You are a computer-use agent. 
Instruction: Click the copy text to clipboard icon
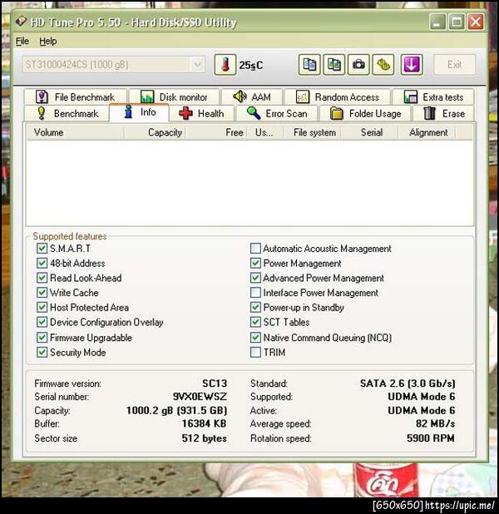point(309,65)
